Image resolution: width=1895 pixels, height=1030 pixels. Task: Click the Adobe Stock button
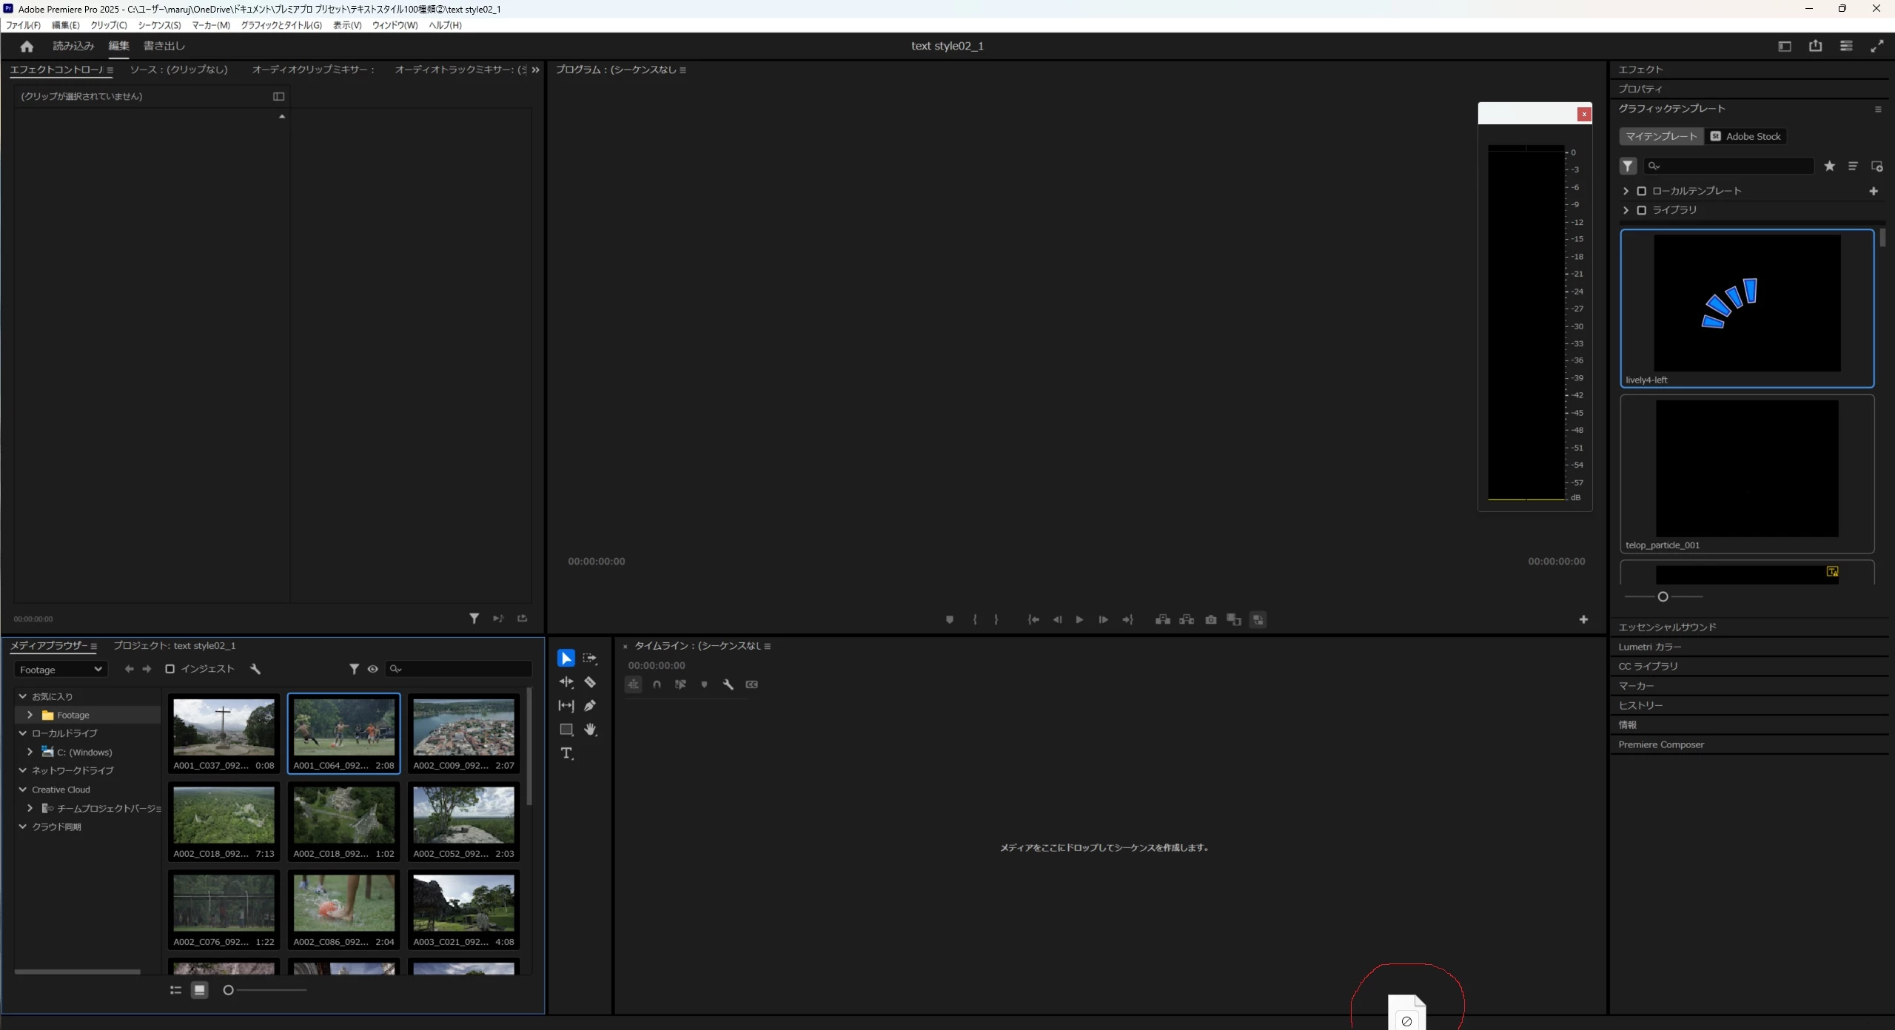click(x=1745, y=136)
